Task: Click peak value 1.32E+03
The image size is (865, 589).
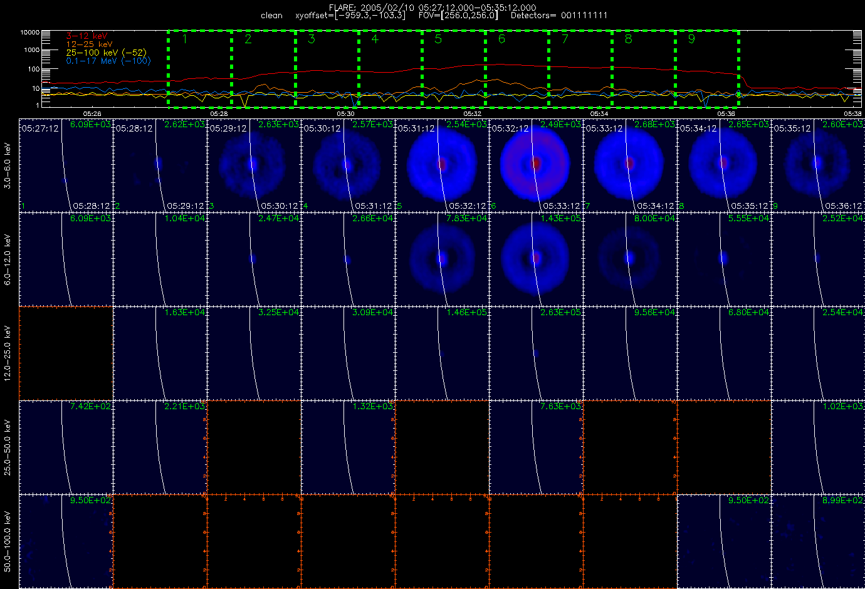Action: point(372,407)
